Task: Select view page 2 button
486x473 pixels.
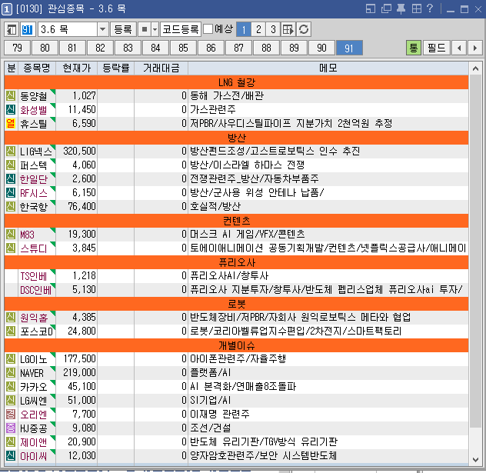Action: pyautogui.click(x=258, y=30)
